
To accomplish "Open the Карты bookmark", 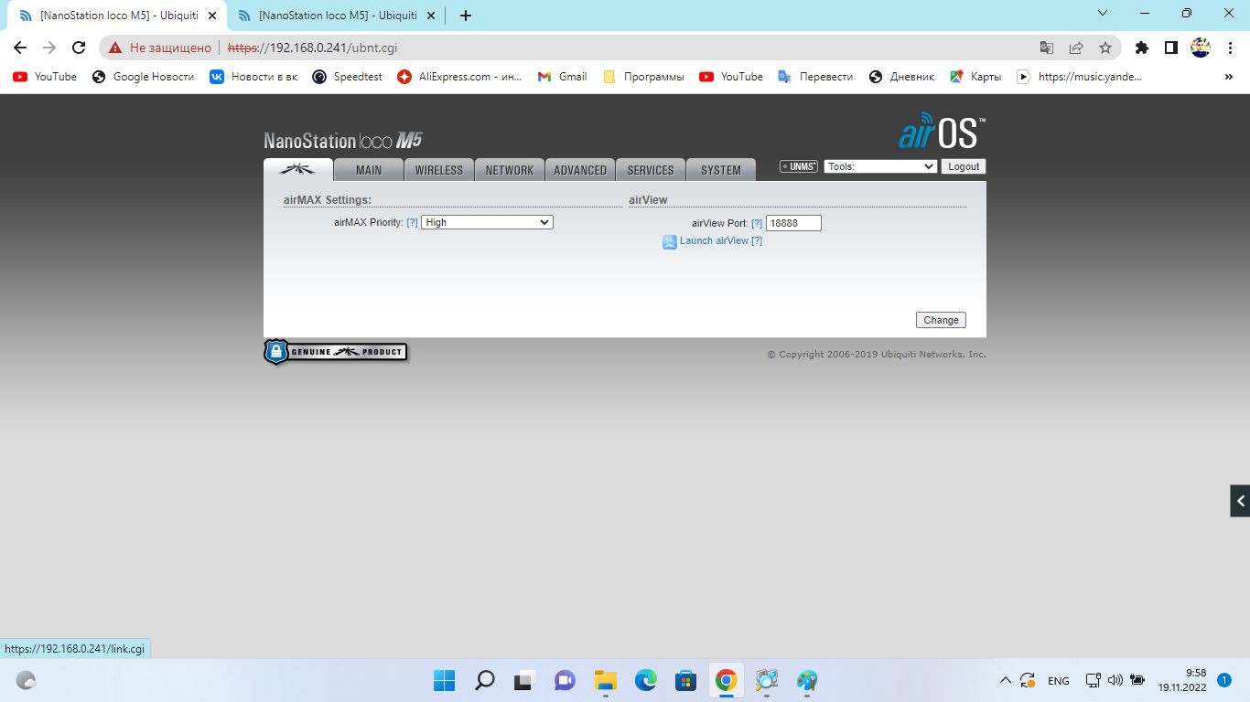I will (975, 77).
